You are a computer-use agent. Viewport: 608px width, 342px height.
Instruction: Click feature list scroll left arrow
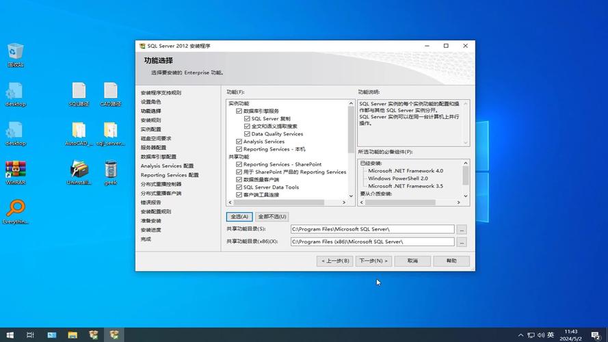[230, 202]
